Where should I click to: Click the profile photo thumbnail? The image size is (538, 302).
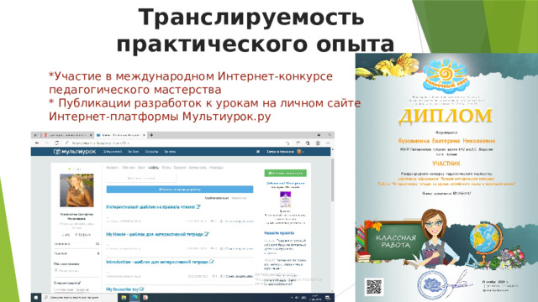[x=76, y=190]
